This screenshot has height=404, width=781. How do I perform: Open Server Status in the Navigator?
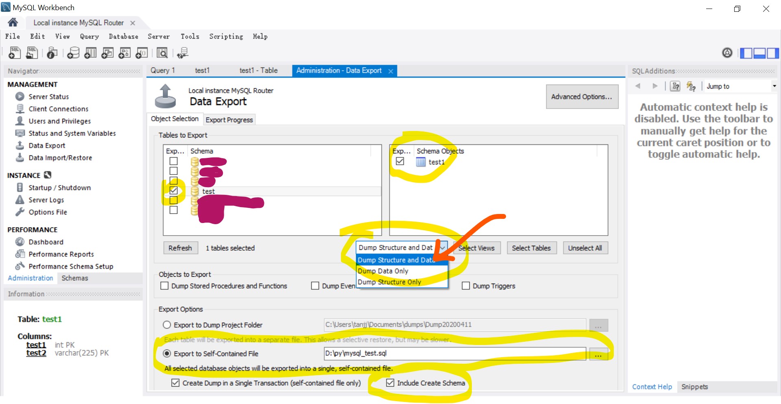click(x=48, y=96)
